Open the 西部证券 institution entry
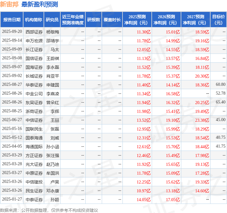Viewport: 227px width, 213px height. 34,32
